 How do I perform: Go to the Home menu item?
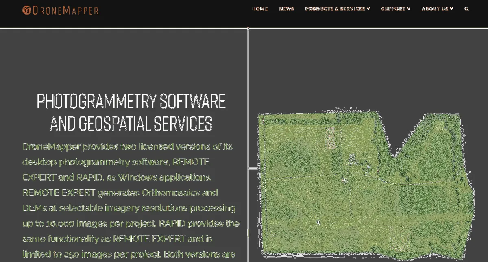[260, 9]
